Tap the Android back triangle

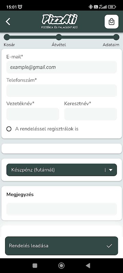pos(88,265)
